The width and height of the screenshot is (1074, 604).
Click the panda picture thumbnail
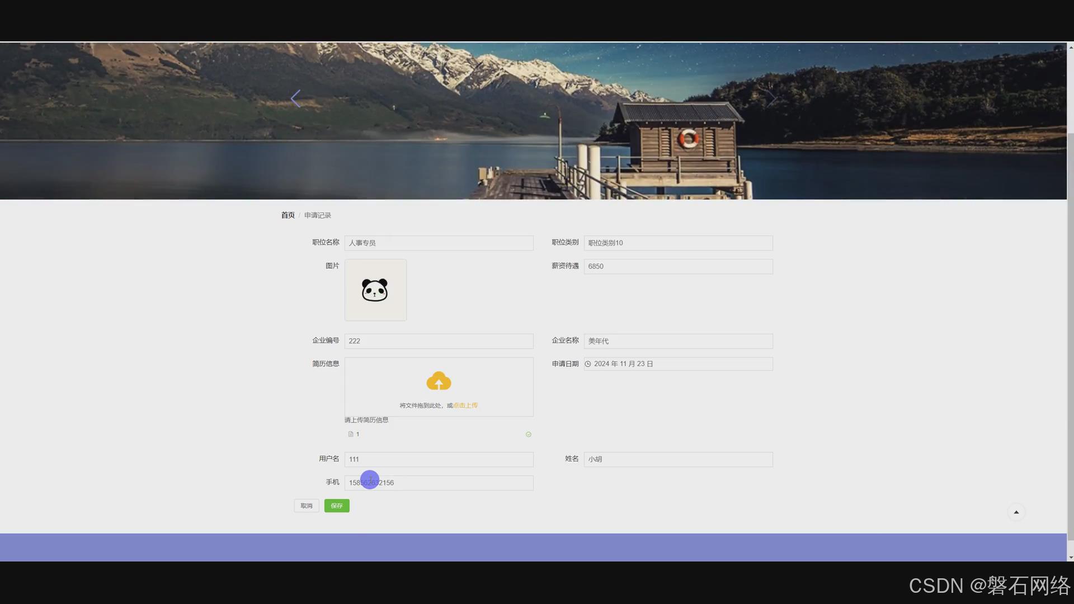point(375,290)
